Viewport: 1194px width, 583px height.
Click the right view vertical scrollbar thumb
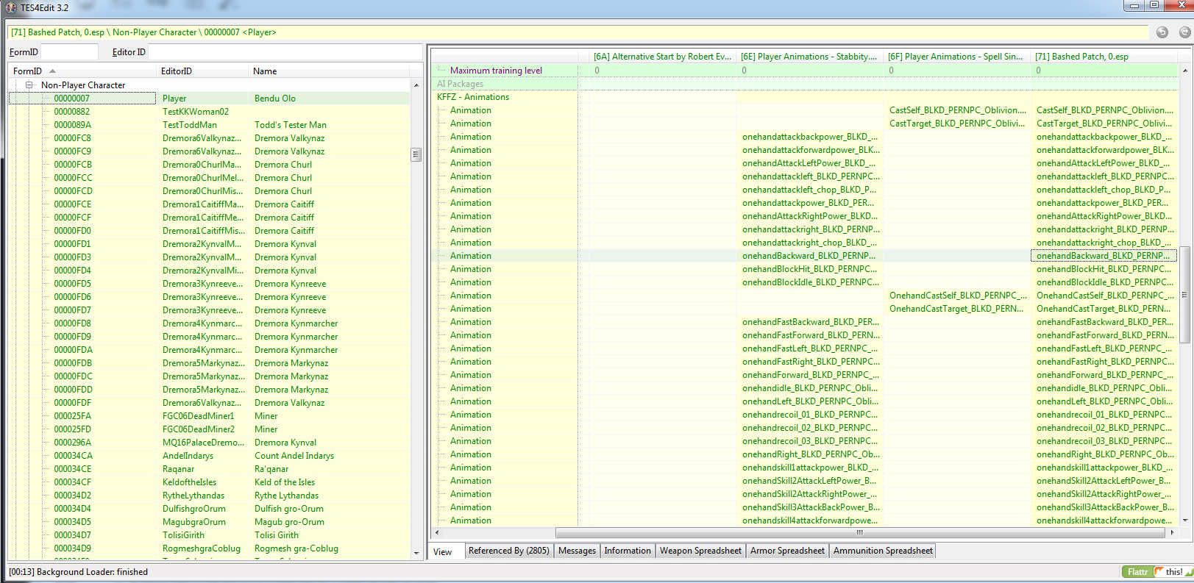click(1184, 294)
